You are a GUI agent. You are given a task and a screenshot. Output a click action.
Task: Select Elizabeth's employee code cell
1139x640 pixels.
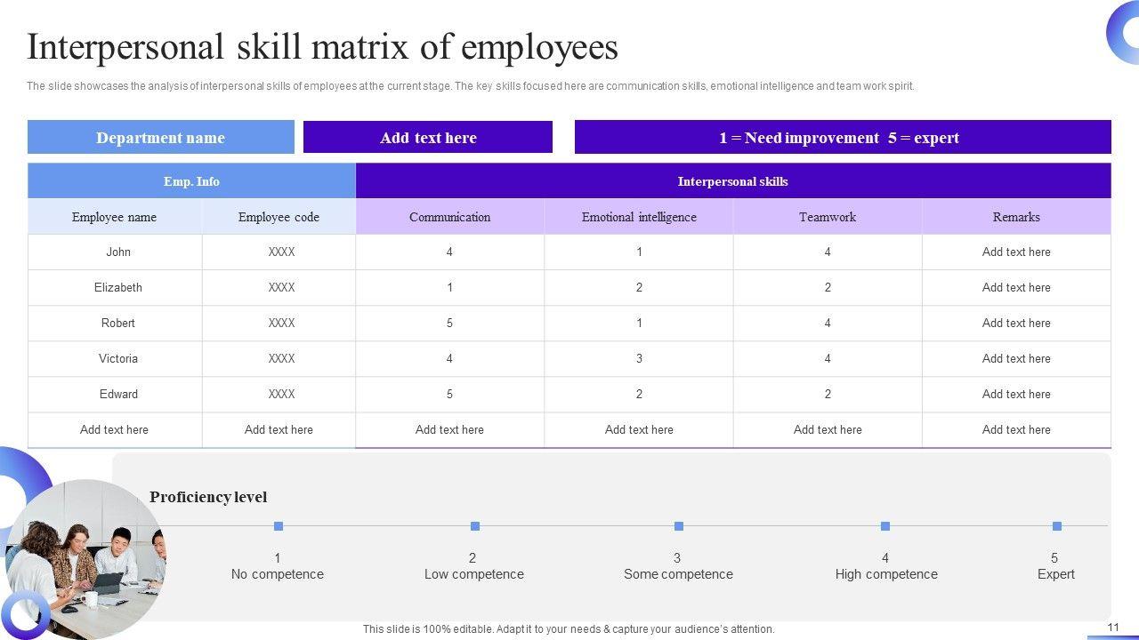(281, 288)
